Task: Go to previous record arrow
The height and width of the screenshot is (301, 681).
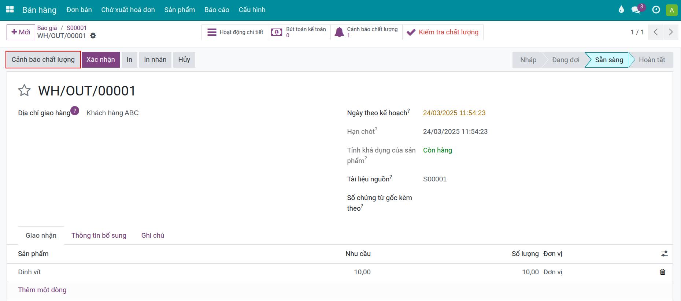Action: (x=656, y=32)
